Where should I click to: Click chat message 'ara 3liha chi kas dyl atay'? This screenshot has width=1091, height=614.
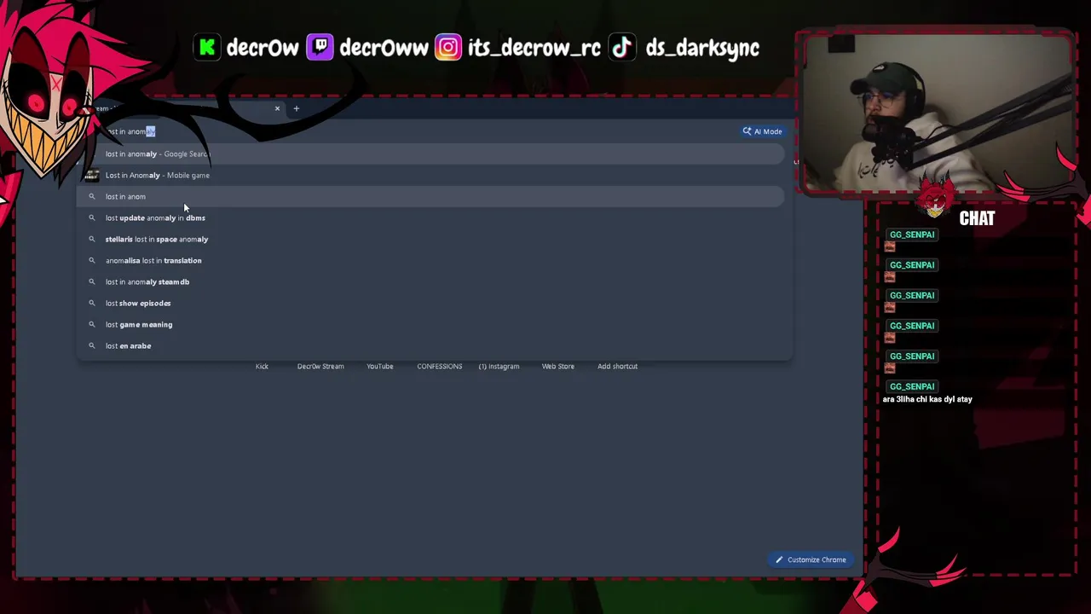click(x=927, y=399)
